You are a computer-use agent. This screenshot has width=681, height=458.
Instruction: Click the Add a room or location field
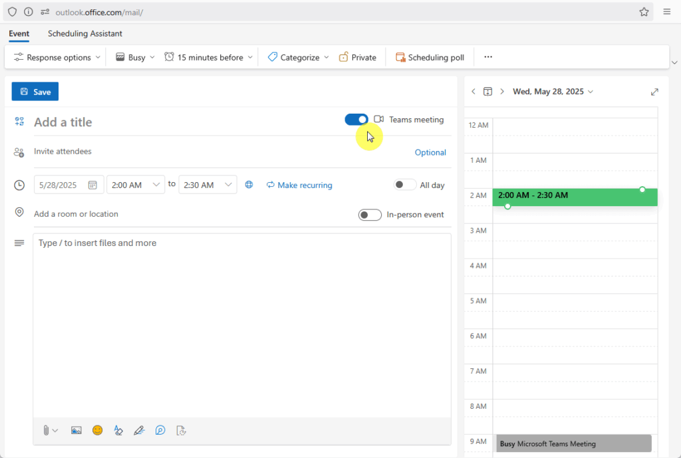[191, 214]
